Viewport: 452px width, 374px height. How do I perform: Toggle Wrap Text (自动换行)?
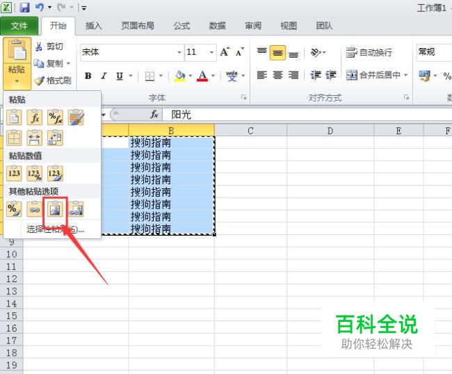click(369, 52)
